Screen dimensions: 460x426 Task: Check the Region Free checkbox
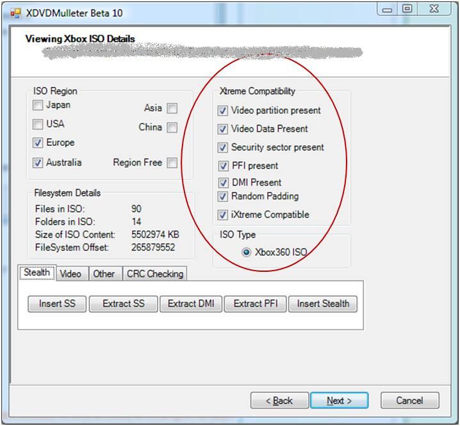pos(172,163)
